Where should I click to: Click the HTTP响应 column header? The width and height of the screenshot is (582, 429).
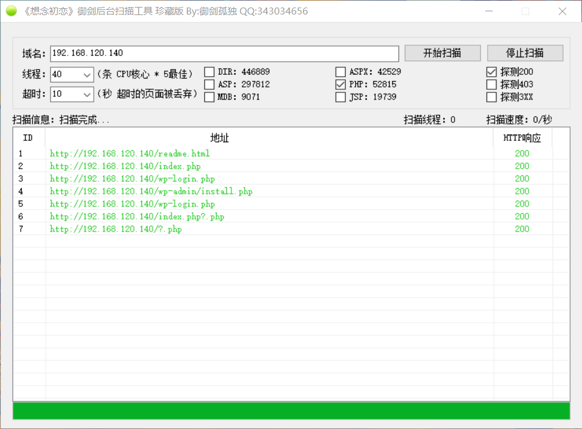(x=522, y=138)
